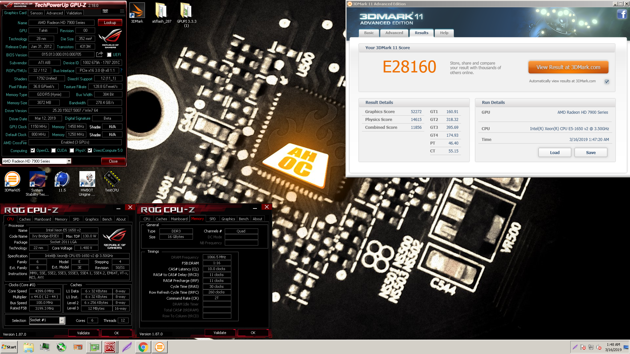Viewport: 630px width, 354px height.
Task: Switch to 3DMark orange taskbar button
Action: coord(160,347)
